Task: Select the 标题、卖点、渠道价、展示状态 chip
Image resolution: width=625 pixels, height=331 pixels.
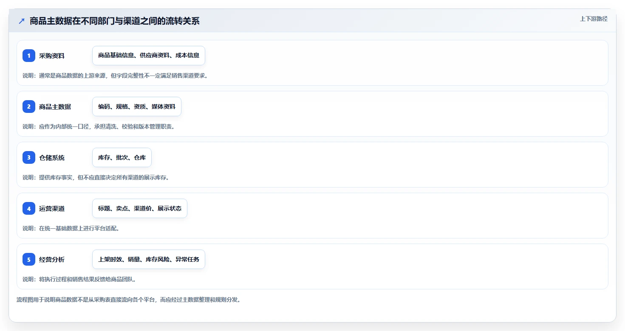Action: pyautogui.click(x=140, y=208)
